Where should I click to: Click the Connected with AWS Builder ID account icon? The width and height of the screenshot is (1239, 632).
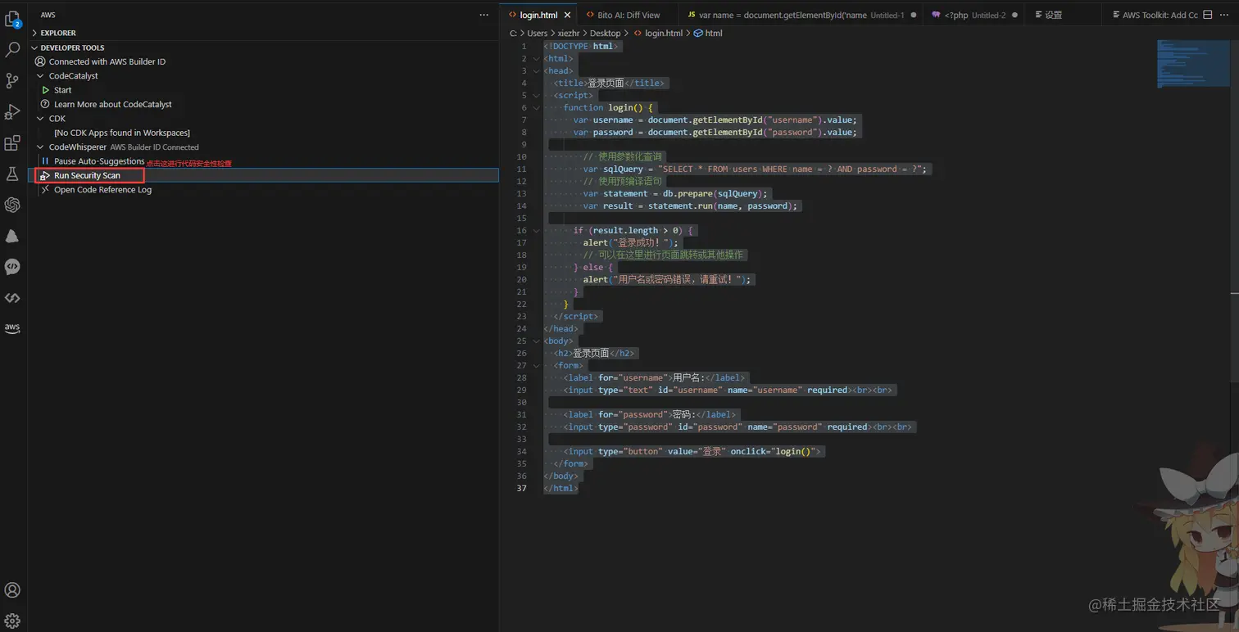click(x=40, y=61)
